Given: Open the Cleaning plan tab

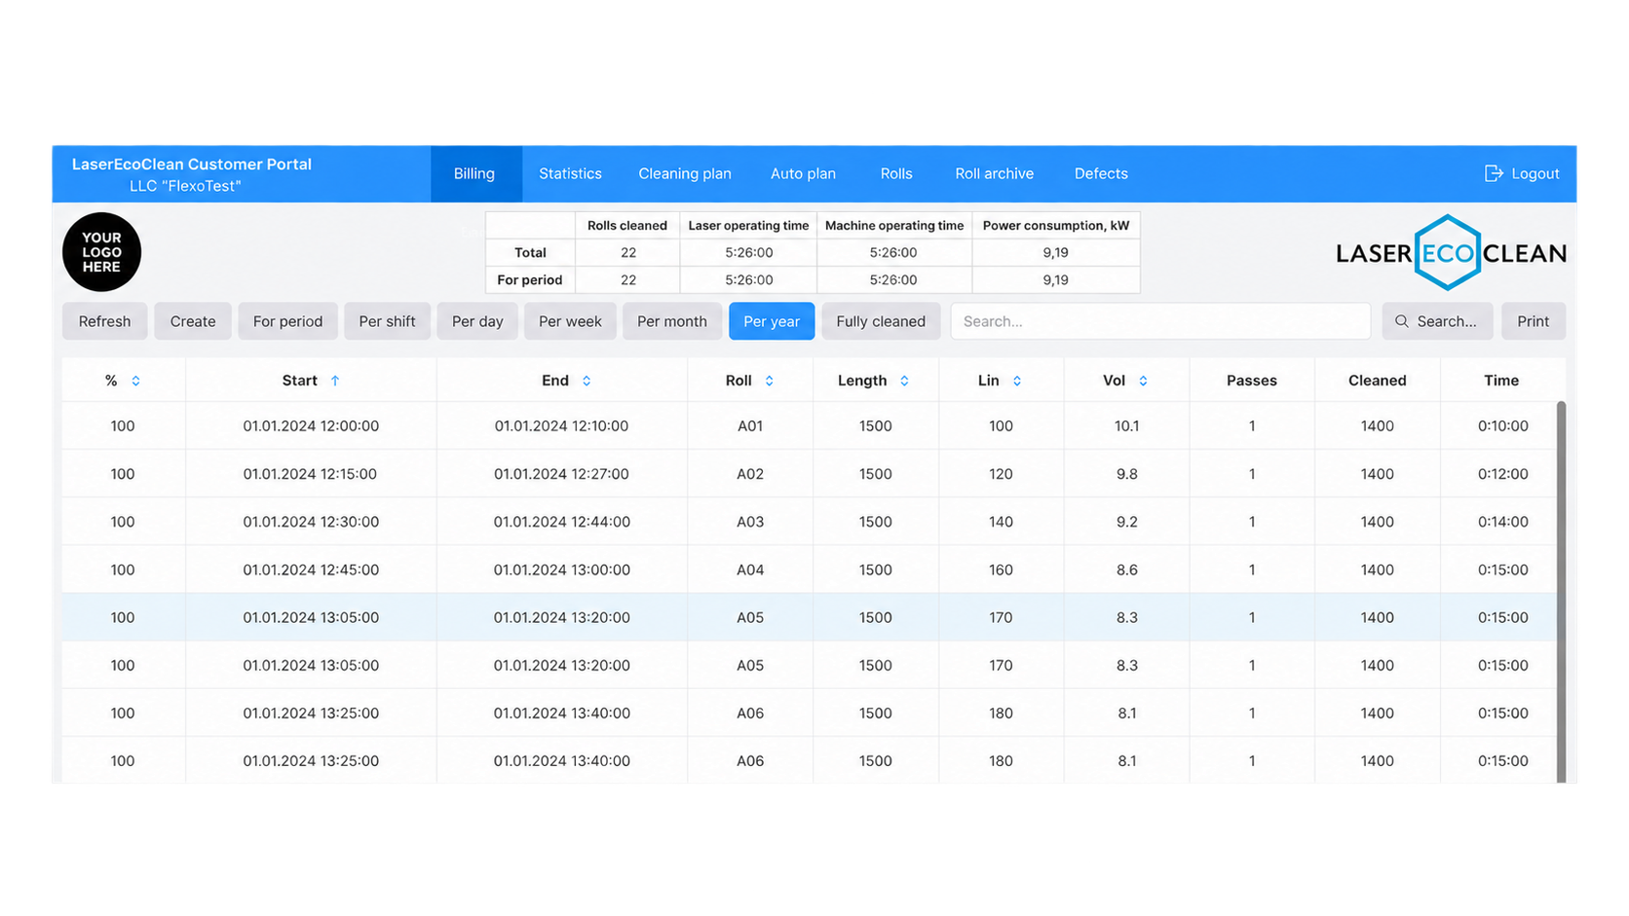Looking at the screenshot, I should (x=685, y=174).
